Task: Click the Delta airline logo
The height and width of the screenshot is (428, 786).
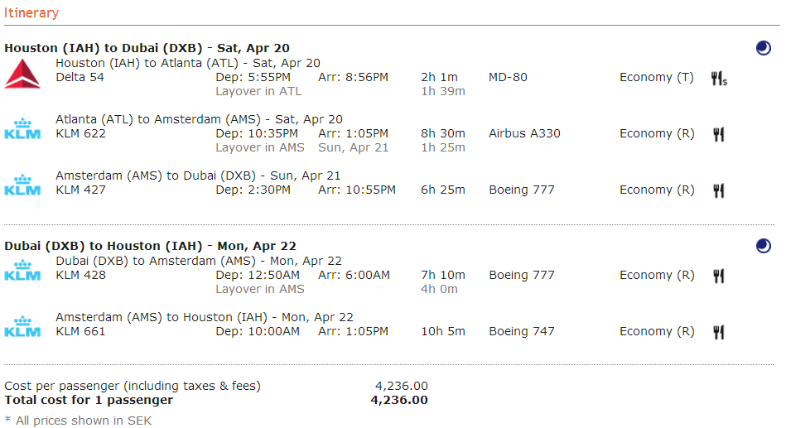Action: pyautogui.click(x=22, y=74)
